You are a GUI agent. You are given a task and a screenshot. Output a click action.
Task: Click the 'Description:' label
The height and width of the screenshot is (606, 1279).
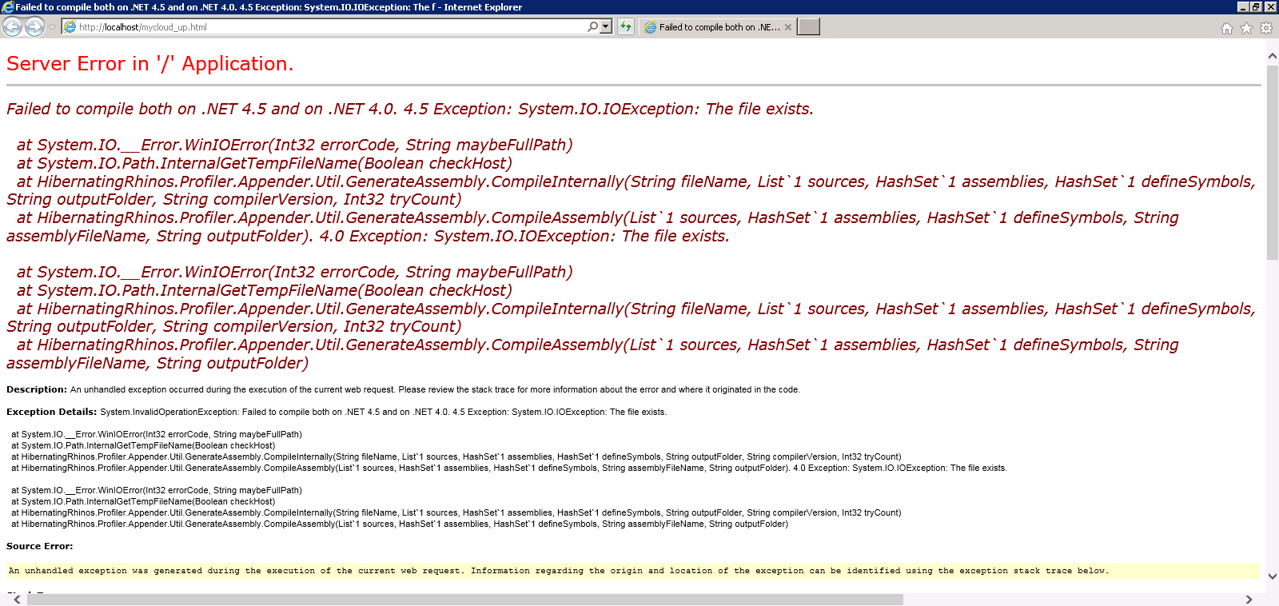pyautogui.click(x=37, y=389)
